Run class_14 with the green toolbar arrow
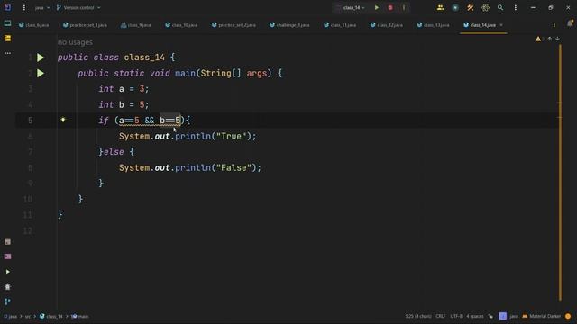Viewport: 577px width, 324px height. tap(377, 8)
